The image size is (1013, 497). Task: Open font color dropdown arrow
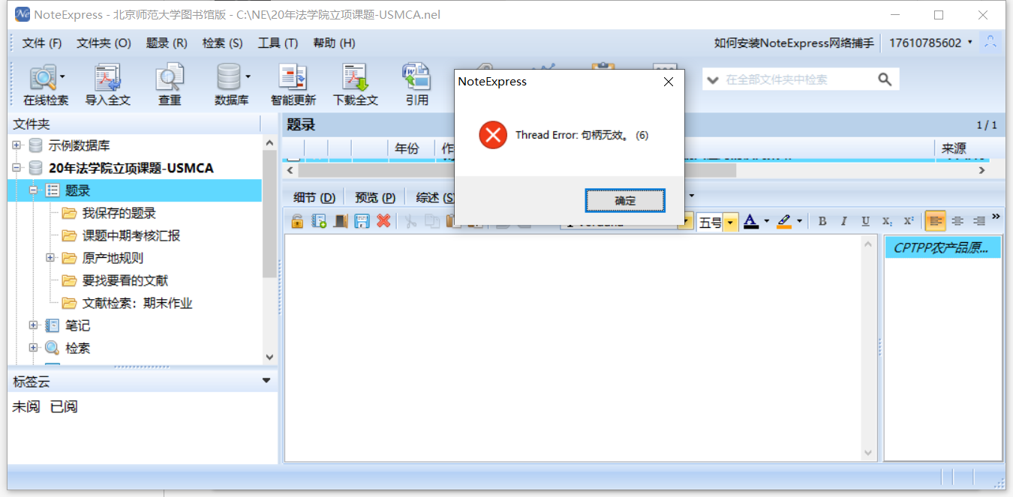click(766, 221)
